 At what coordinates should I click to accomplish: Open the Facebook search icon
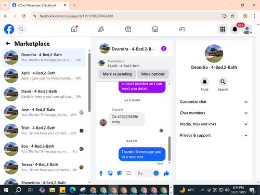pos(21,29)
